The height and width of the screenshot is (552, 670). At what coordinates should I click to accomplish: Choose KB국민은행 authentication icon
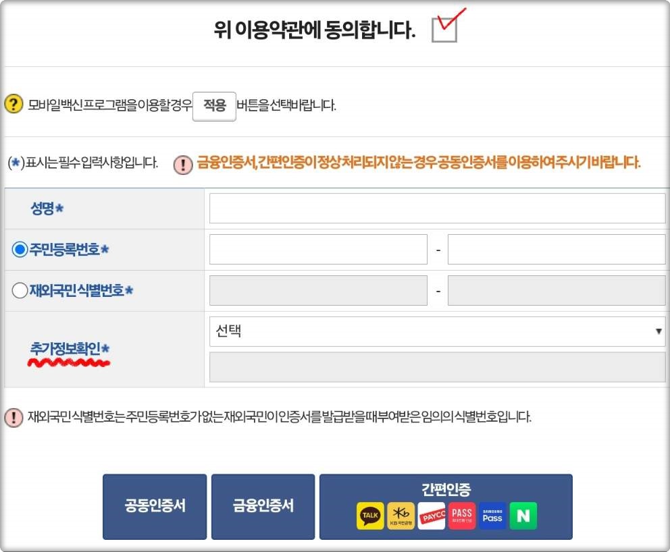(x=403, y=515)
